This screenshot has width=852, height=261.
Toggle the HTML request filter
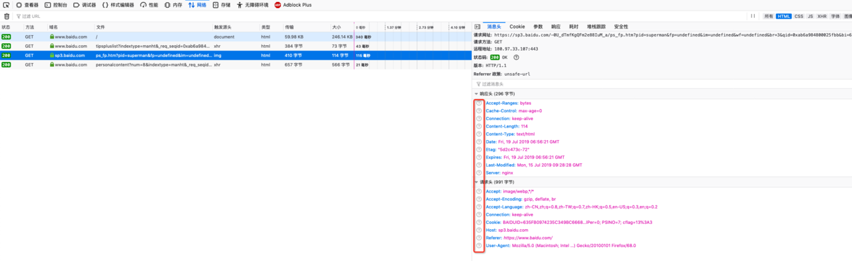(784, 16)
